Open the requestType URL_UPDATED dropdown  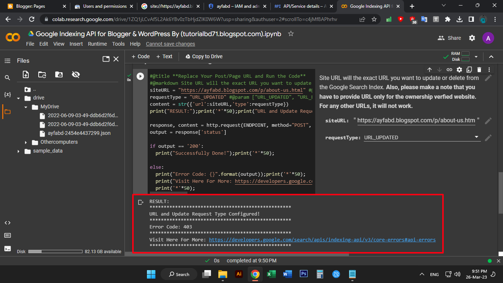pos(422,137)
